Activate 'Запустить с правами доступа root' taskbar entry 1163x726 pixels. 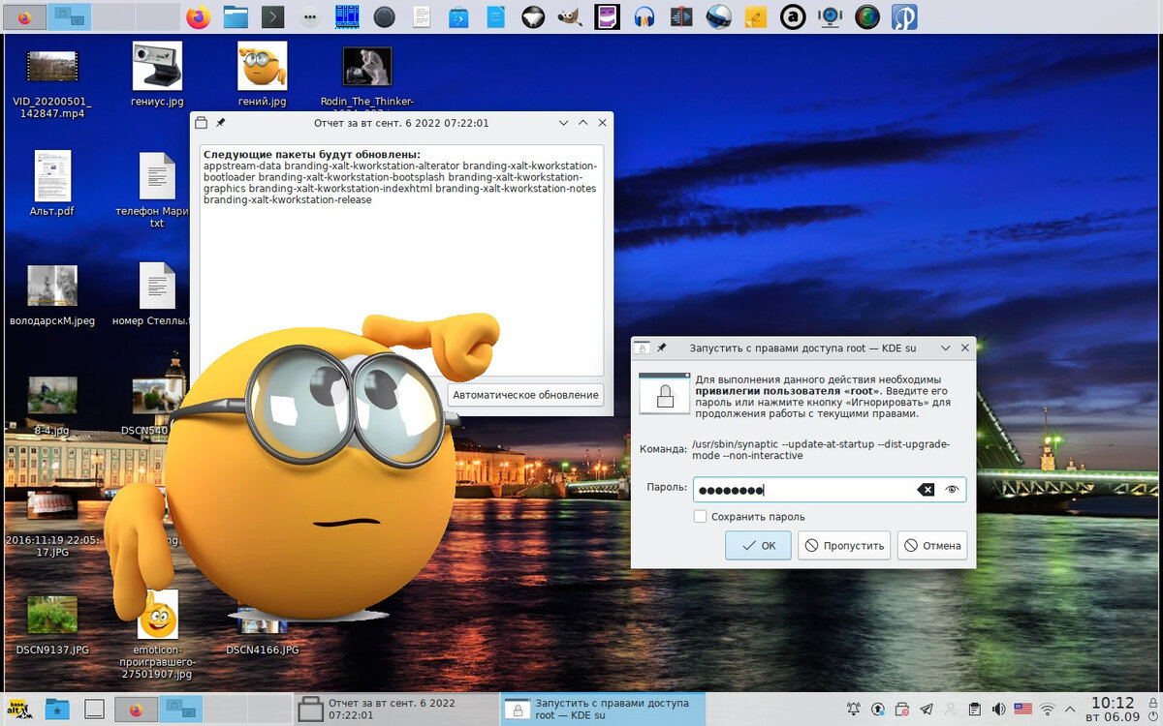(602, 709)
